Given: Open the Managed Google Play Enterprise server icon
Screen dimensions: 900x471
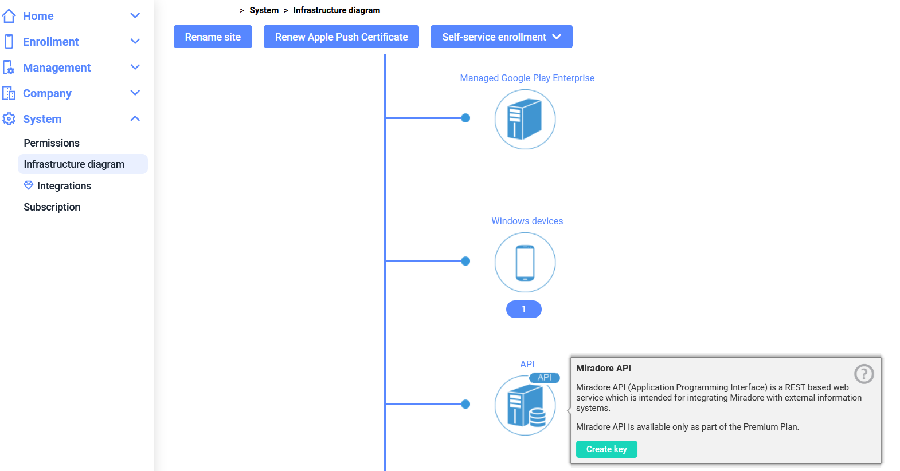Looking at the screenshot, I should pos(525,119).
